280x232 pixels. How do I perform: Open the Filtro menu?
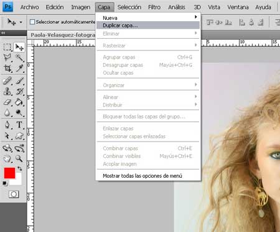click(154, 7)
